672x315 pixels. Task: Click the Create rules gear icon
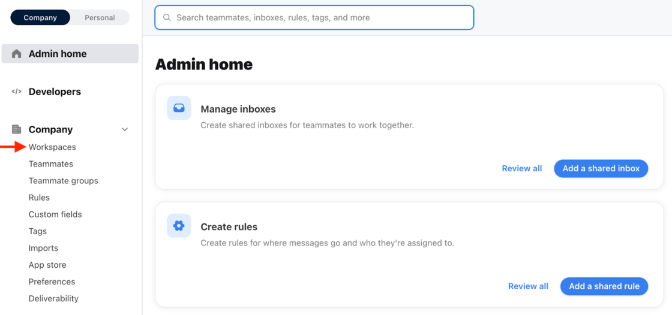[179, 226]
